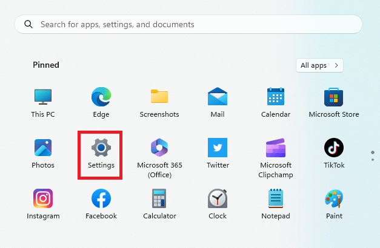The image size is (380, 248).
Task: Go to next pinned page dot
Action: [x=373, y=160]
